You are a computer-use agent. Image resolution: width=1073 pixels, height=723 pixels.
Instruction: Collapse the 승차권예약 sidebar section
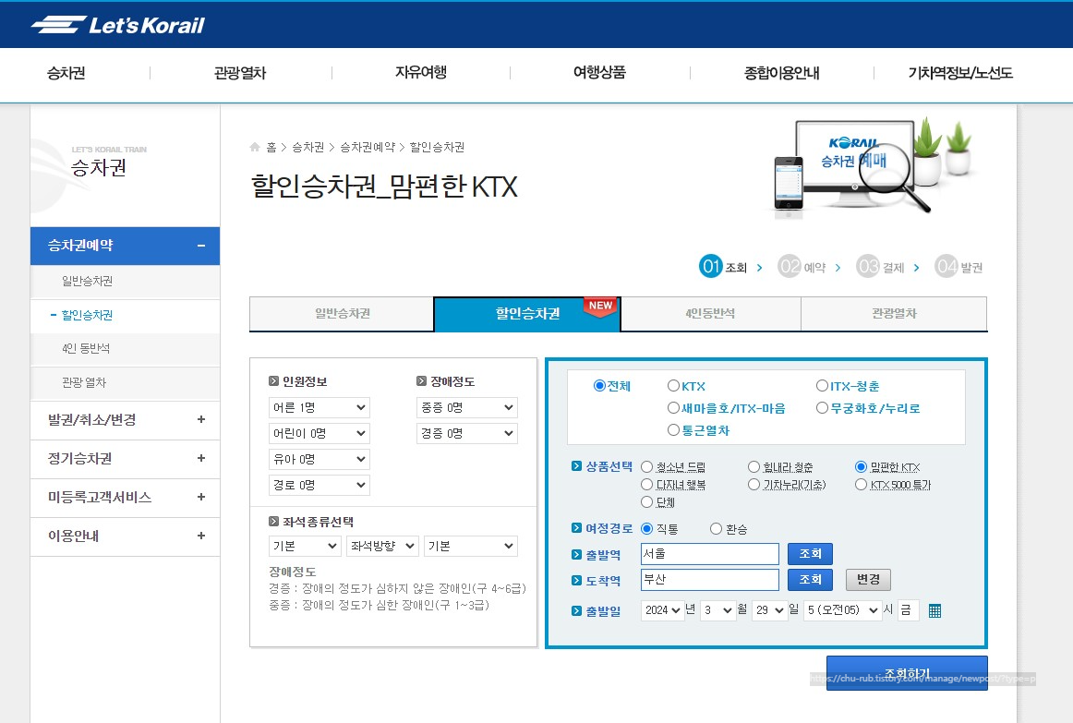click(201, 246)
